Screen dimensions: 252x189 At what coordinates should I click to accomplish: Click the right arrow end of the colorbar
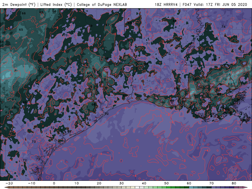246,187
